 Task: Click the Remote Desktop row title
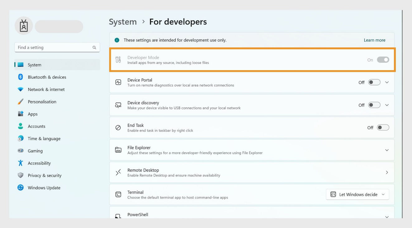click(x=143, y=170)
